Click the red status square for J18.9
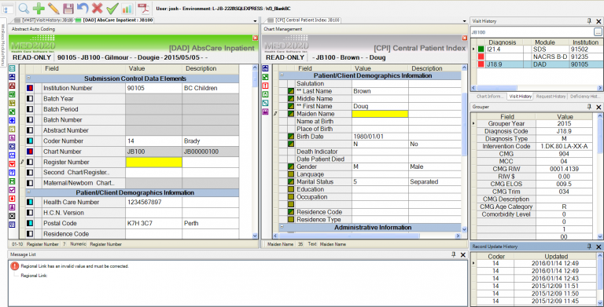604x307 pixels. 481,64
